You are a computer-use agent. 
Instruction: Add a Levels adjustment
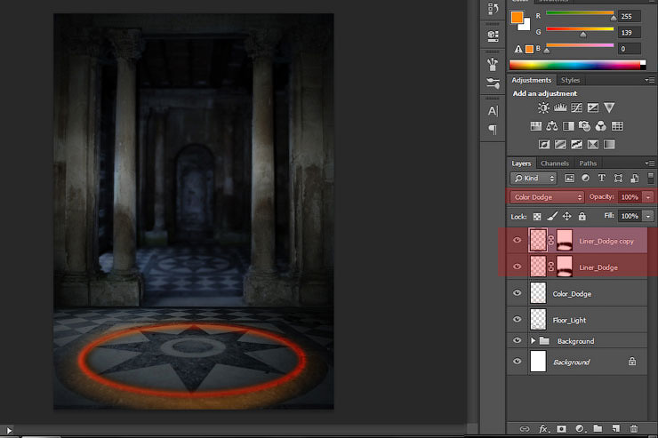pos(559,108)
